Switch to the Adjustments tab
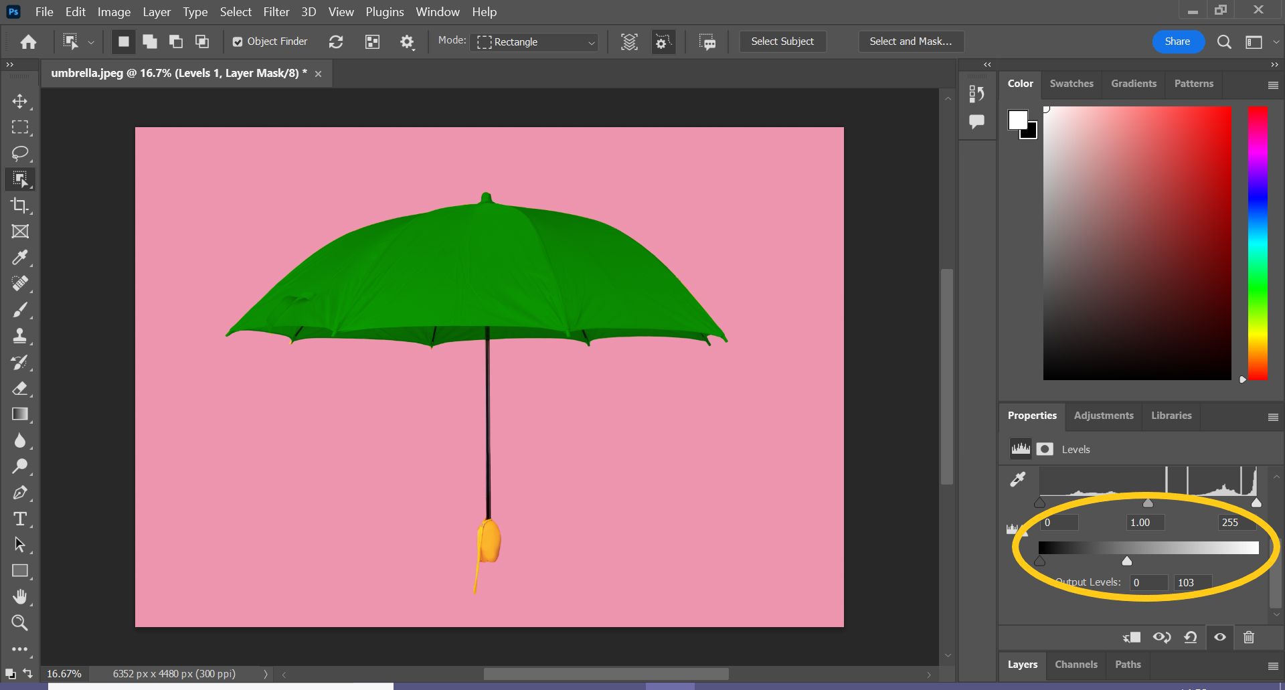Screen dimensions: 1285x690 coord(1104,416)
